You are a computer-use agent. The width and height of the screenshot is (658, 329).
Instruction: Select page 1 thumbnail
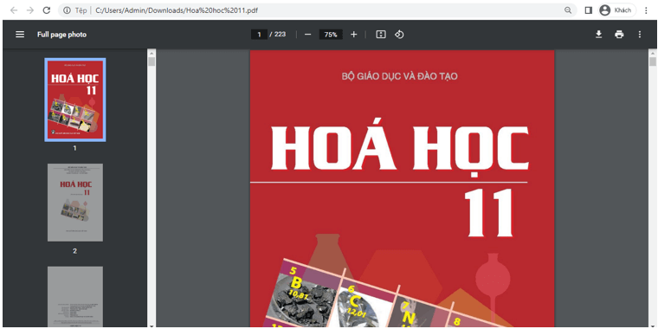click(75, 100)
